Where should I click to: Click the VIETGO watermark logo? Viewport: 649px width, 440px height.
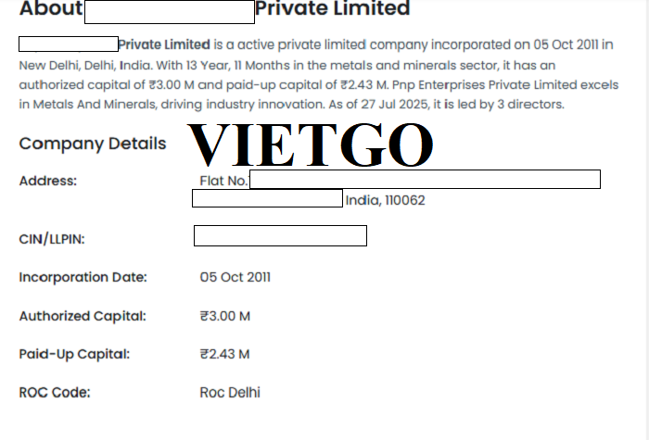pos(312,145)
